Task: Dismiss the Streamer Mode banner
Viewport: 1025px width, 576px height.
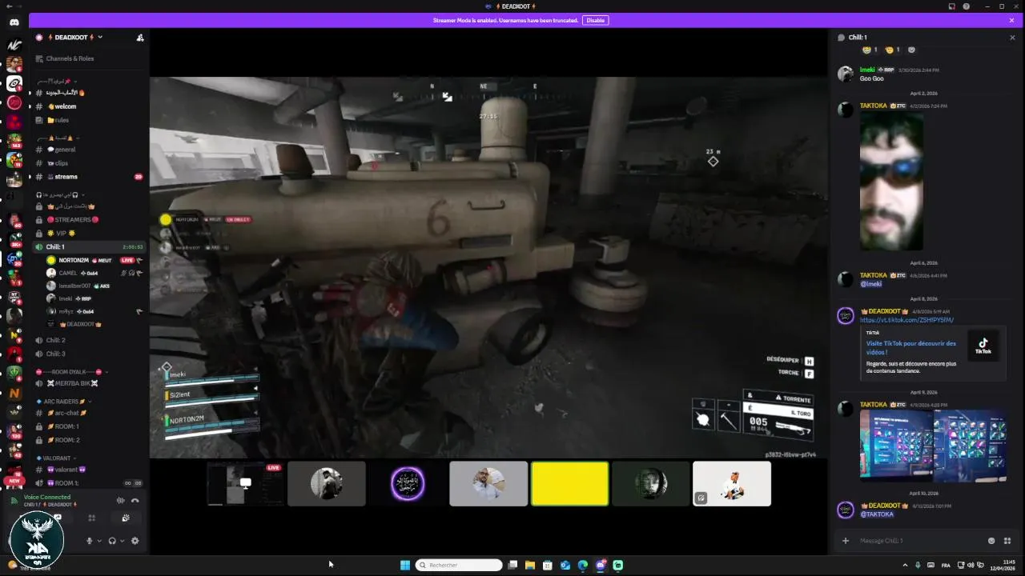Action: coord(1011,20)
